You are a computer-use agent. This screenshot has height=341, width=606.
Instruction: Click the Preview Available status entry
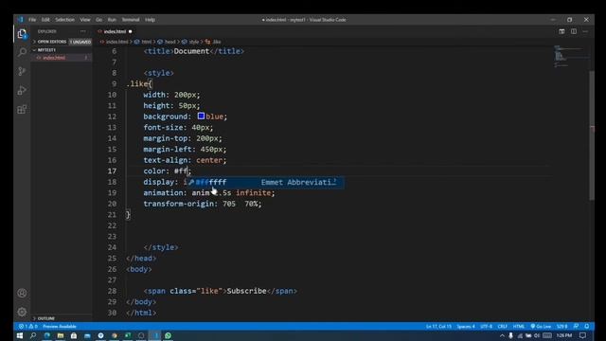[60, 326]
